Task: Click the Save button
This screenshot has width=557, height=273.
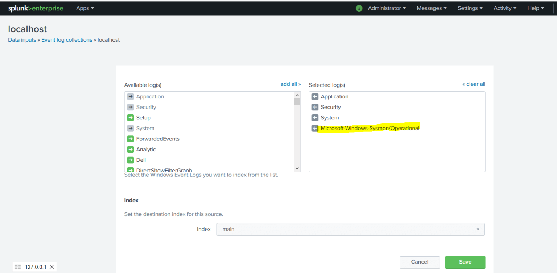Action: pos(465,262)
